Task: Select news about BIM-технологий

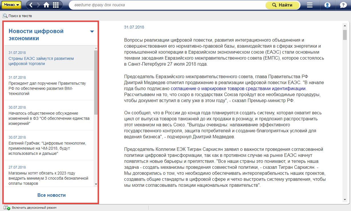Action: pos(47,88)
